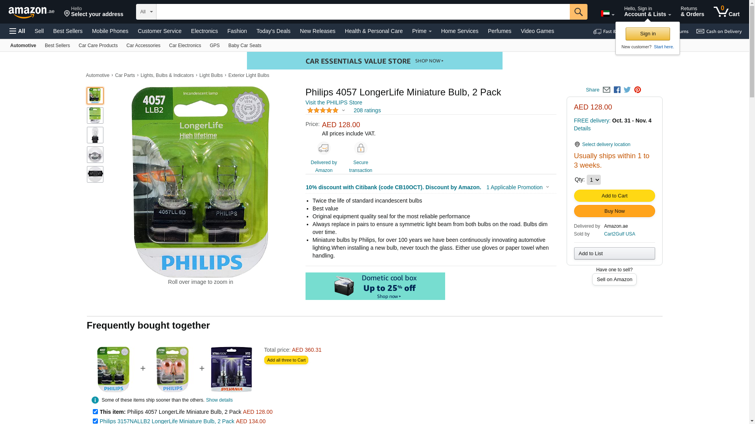This screenshot has width=755, height=424.
Task: Toggle checkbox for Philips 3157NALLB2 bulb
Action: pyautogui.click(x=95, y=421)
